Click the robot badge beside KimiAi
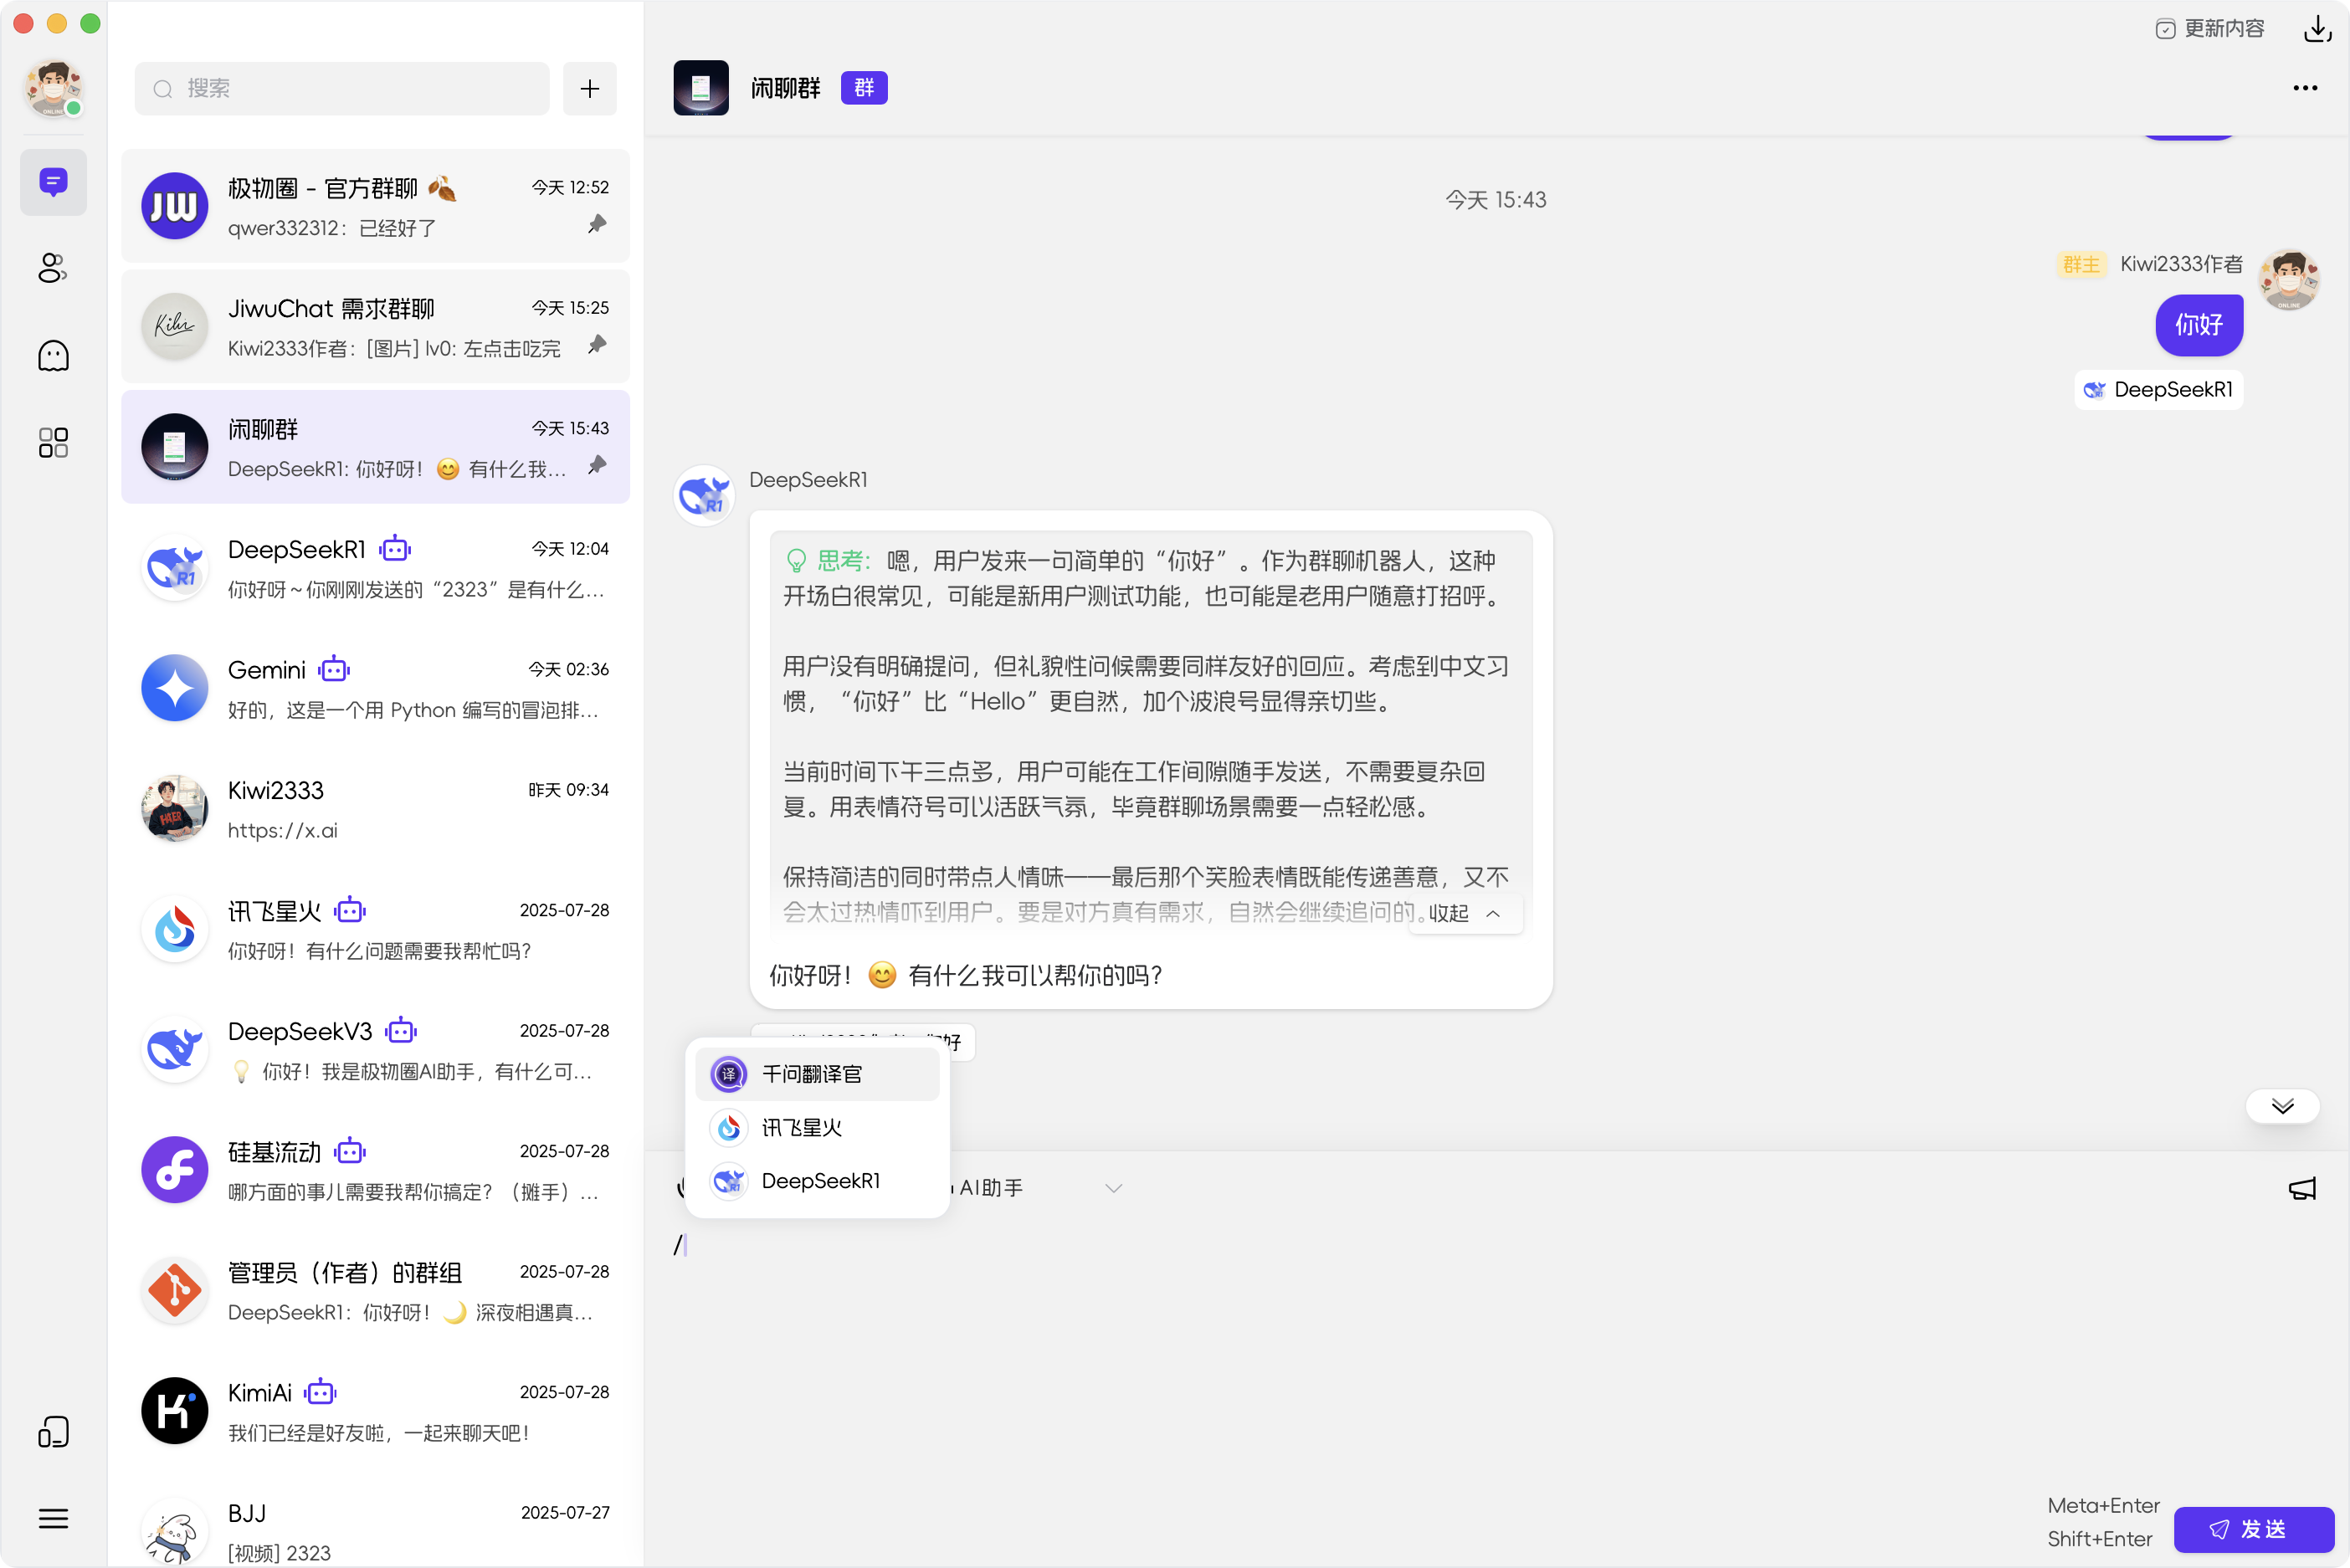The height and width of the screenshot is (1568, 2350). coord(320,1392)
